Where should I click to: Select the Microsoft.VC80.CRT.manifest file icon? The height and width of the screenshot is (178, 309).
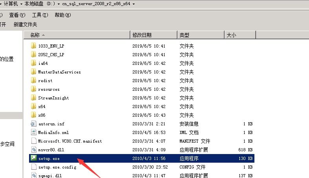pos(33,141)
